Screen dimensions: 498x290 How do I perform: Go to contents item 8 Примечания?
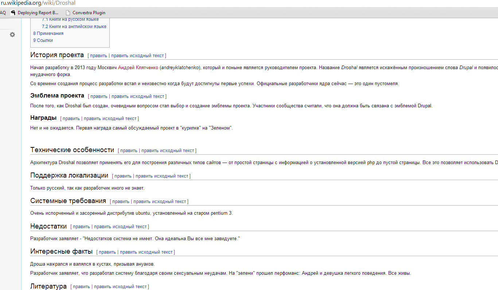tap(48, 33)
